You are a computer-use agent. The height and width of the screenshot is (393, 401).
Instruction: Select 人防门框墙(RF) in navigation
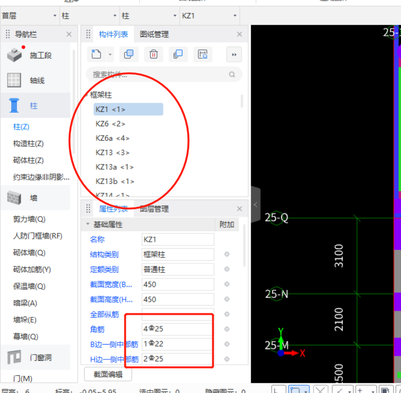[x=37, y=236]
